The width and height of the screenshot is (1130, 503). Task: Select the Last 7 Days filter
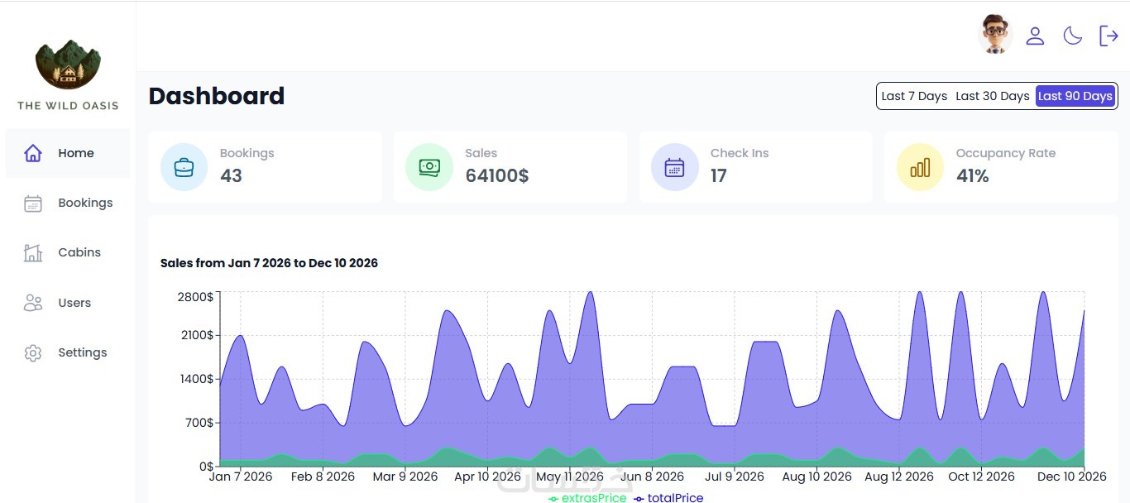click(914, 96)
